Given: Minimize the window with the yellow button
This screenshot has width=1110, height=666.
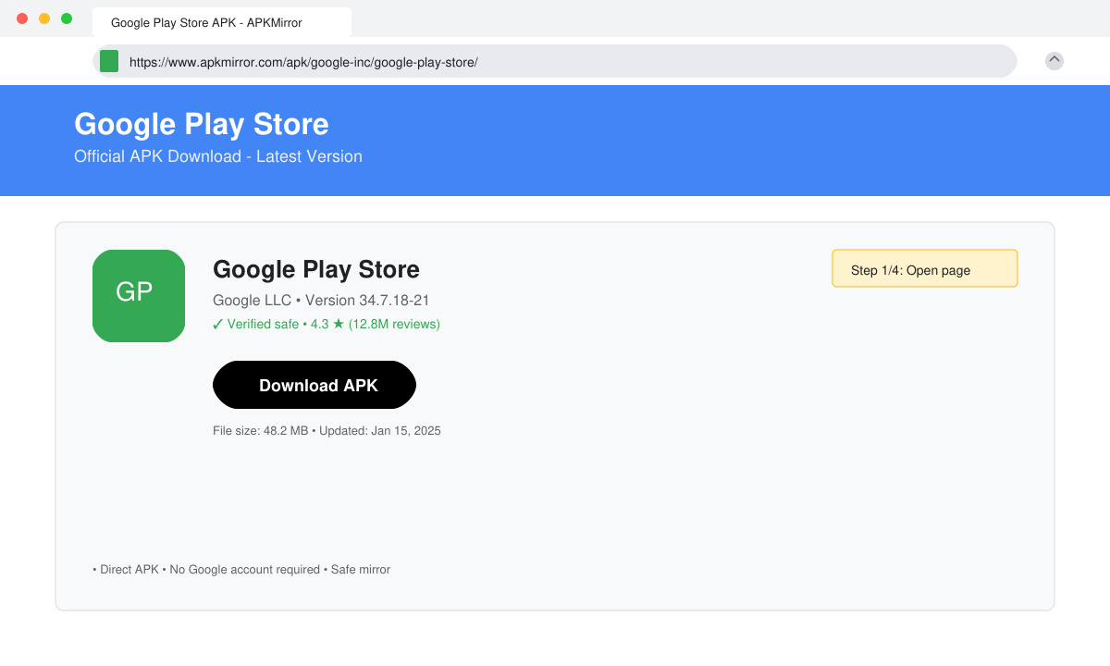Looking at the screenshot, I should (44, 18).
